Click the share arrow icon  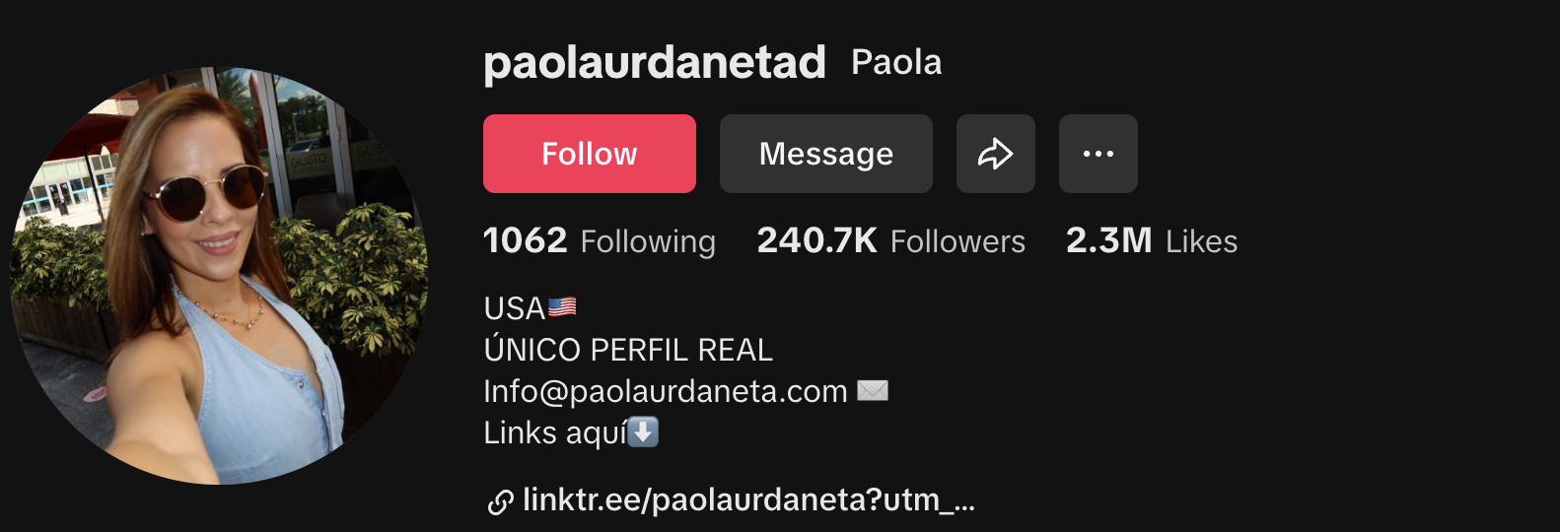tap(996, 154)
